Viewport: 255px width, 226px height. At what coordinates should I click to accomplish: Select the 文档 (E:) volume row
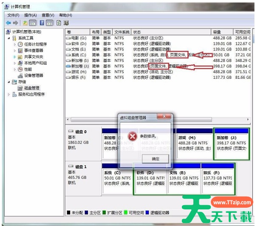158,49
